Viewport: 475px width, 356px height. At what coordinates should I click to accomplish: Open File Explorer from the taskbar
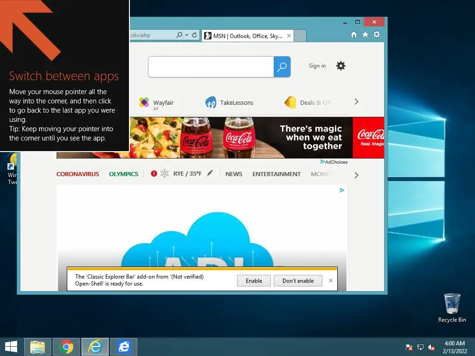point(38,347)
